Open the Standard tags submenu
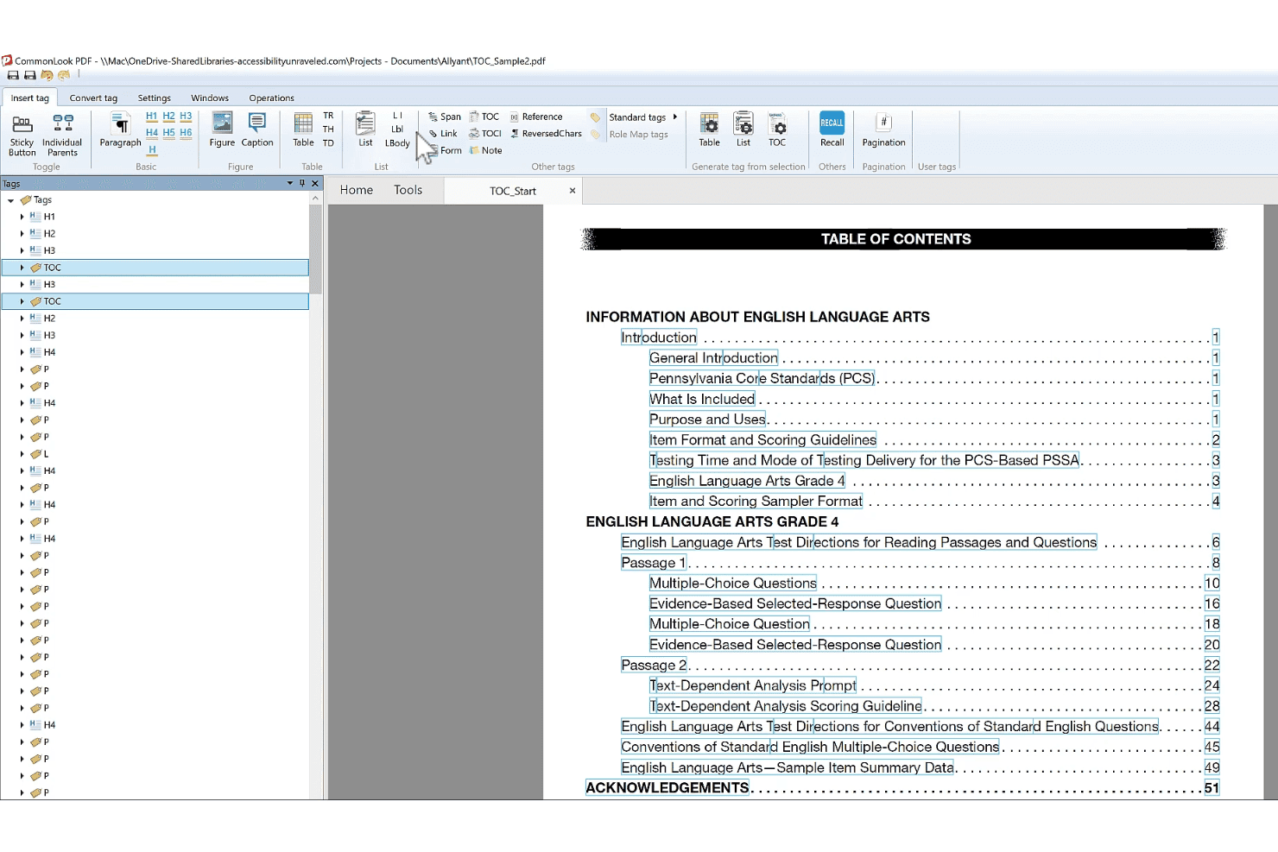The image size is (1278, 852). click(x=643, y=117)
